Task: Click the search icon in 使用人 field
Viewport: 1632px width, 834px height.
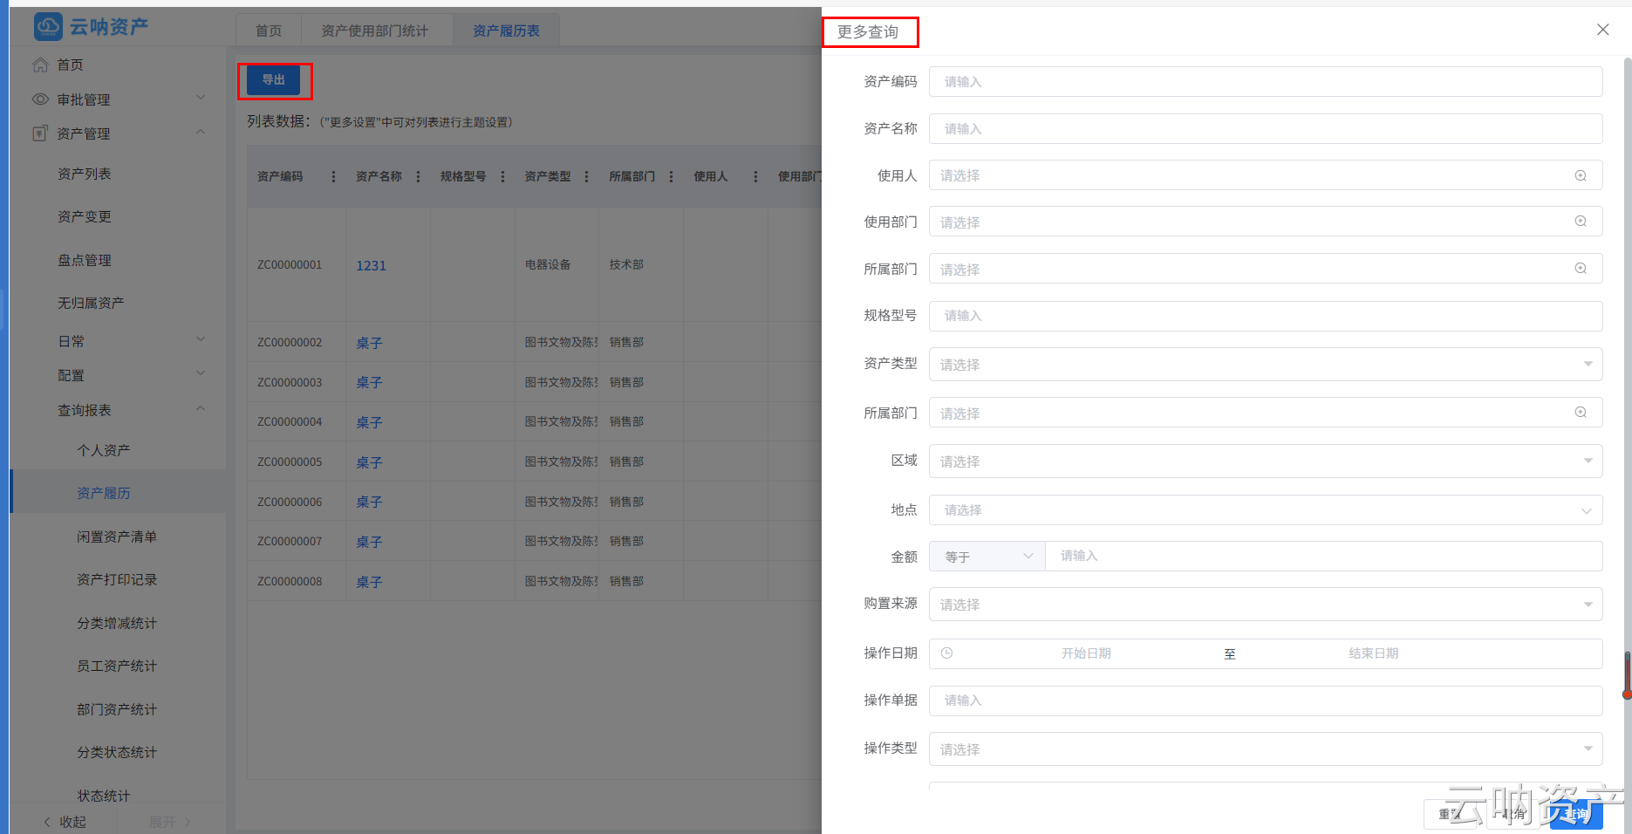Action: [x=1581, y=175]
